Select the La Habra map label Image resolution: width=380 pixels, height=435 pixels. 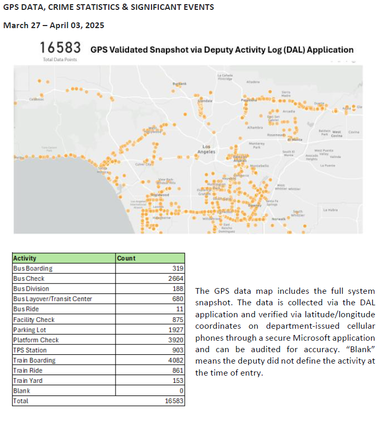click(x=331, y=209)
